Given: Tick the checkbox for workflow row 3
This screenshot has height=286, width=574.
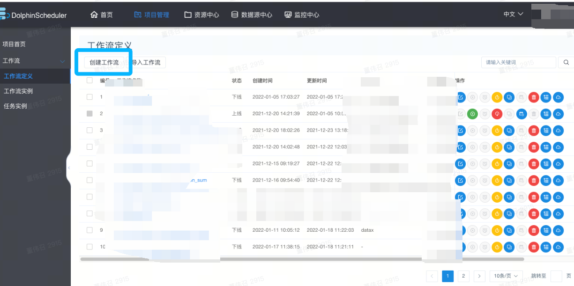Looking at the screenshot, I should pyautogui.click(x=89, y=130).
